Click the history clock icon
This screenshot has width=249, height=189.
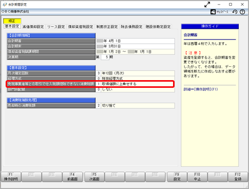(x=235, y=12)
